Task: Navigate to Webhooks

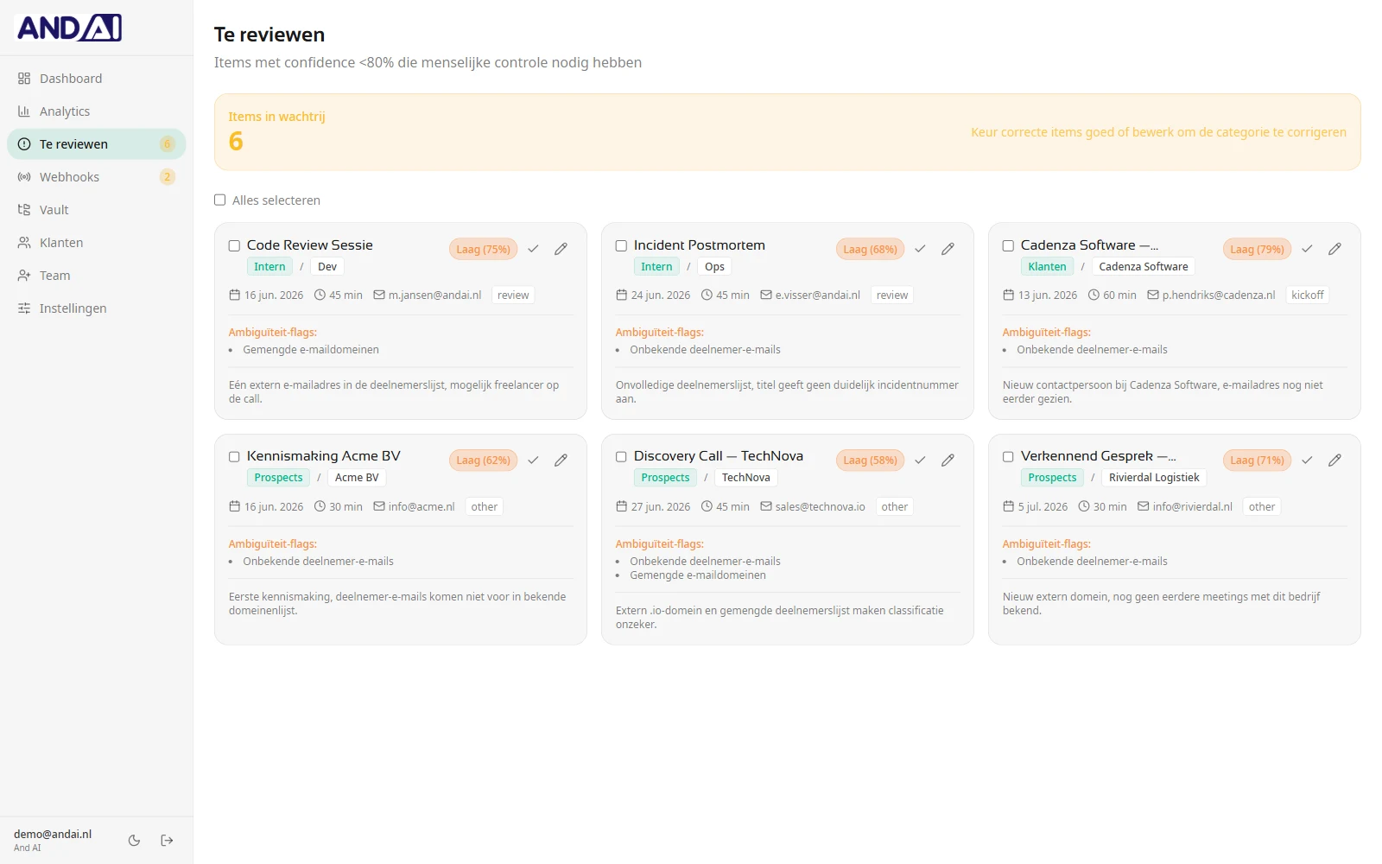Action: [x=96, y=177]
